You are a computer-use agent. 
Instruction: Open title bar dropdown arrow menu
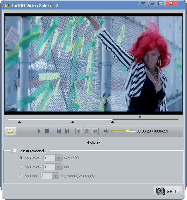(x=143, y=3)
